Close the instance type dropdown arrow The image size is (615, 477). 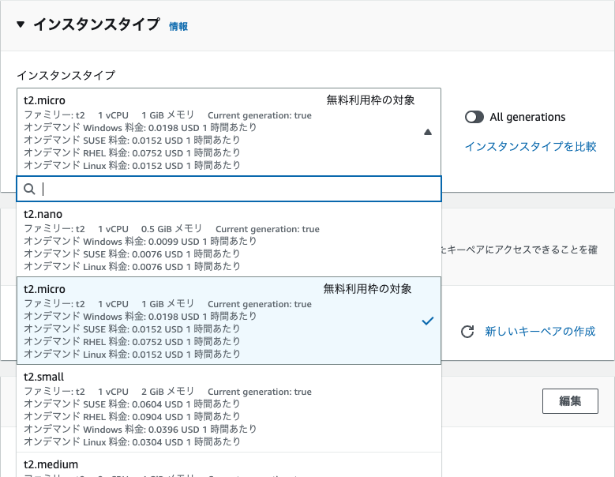[428, 133]
